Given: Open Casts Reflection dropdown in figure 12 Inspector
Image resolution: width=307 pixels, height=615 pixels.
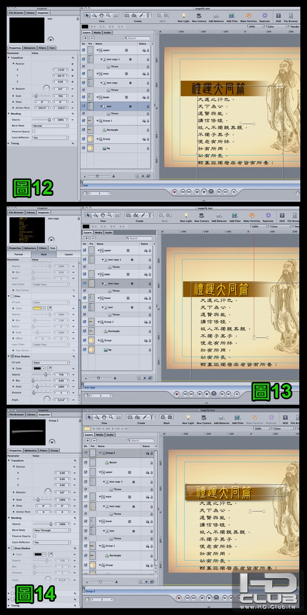Looking at the screenshot, I should tap(50, 138).
